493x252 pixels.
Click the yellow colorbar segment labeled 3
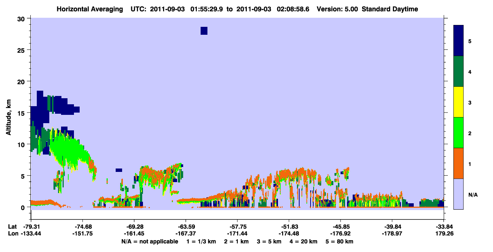458,102
